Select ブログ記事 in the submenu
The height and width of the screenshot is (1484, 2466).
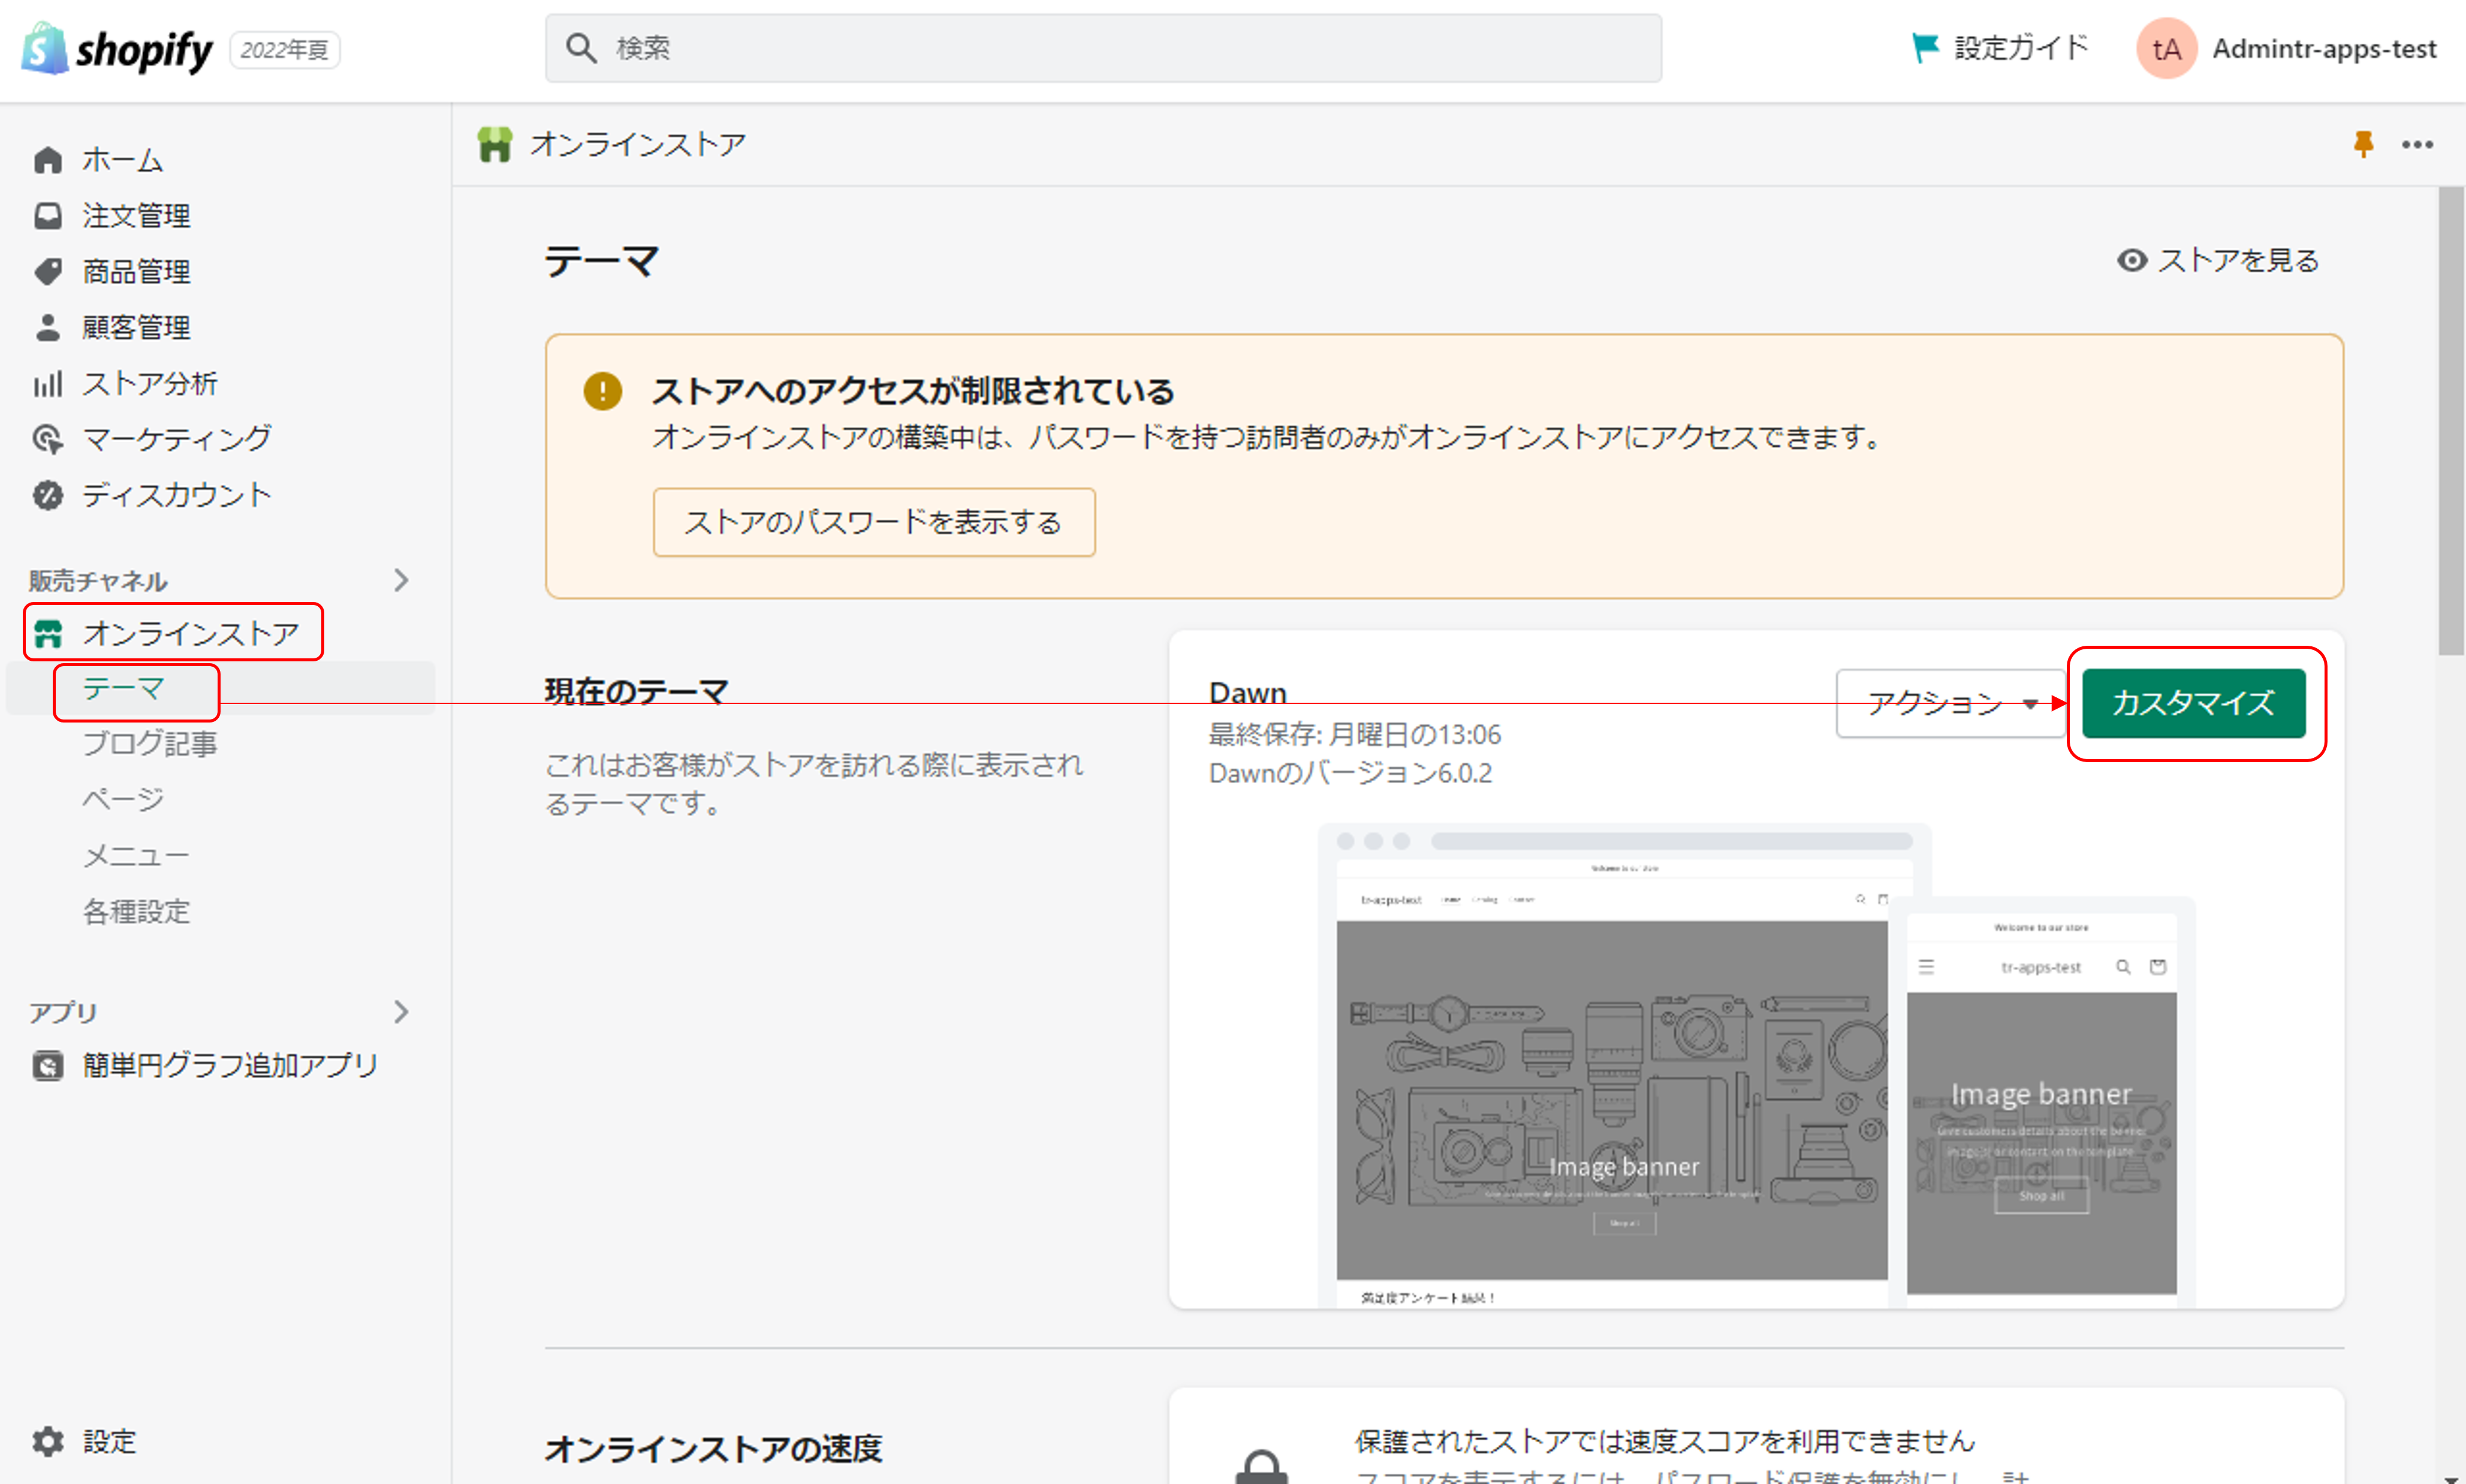pos(150,743)
